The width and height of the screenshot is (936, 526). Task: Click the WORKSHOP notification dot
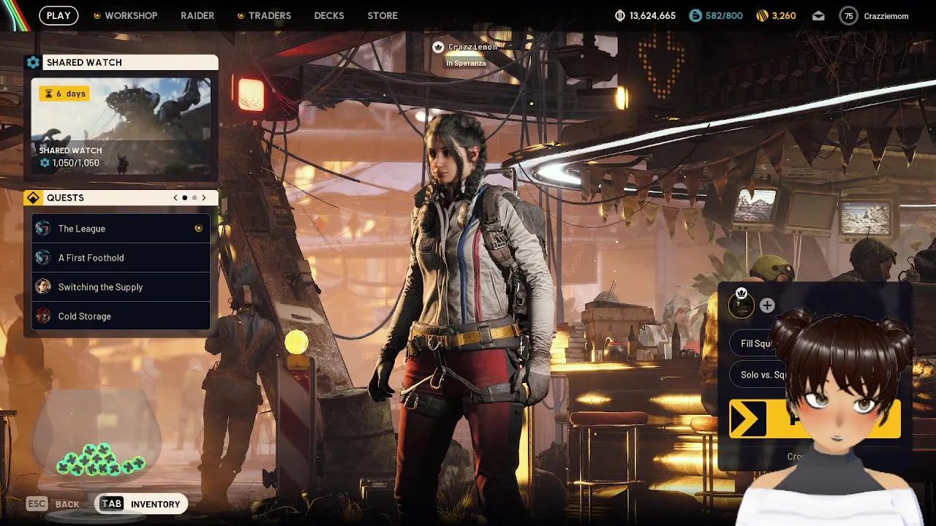pos(97,15)
